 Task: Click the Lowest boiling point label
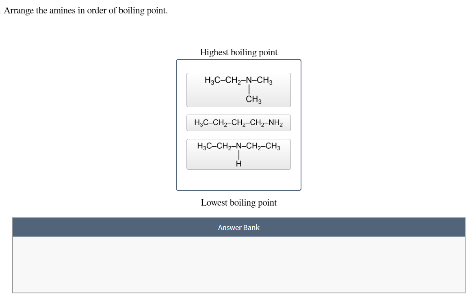(238, 202)
